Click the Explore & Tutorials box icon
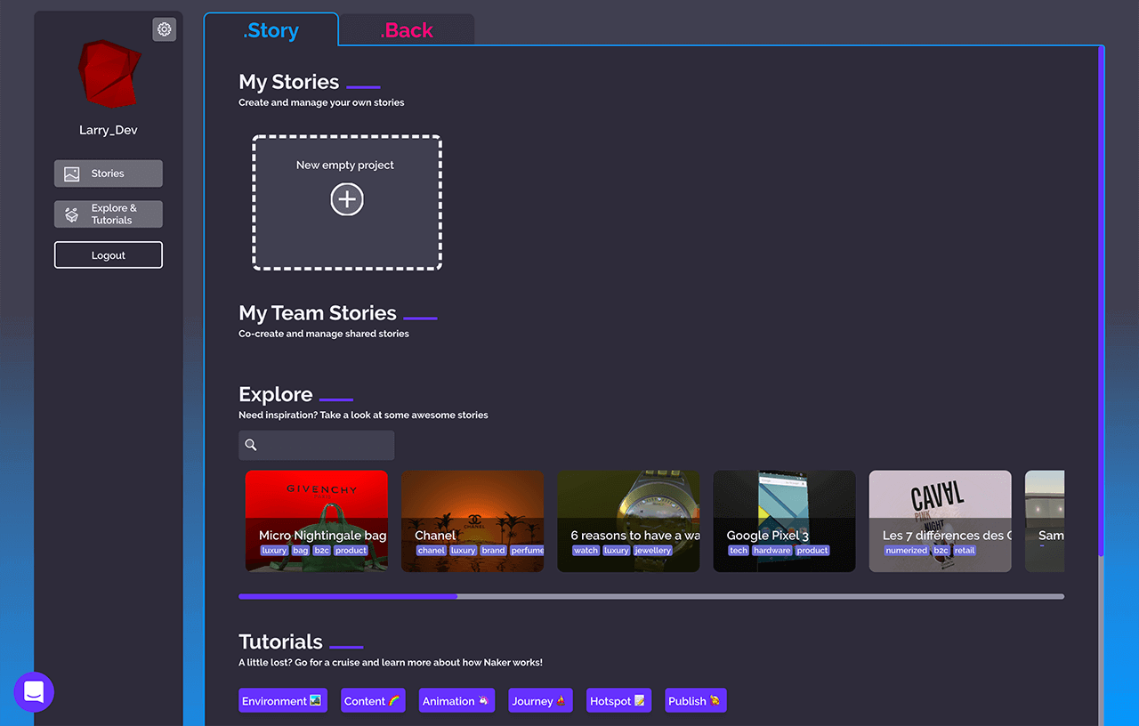 (x=72, y=214)
